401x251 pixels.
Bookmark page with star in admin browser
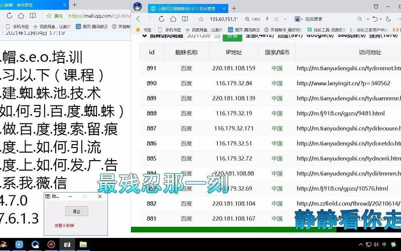click(201, 19)
